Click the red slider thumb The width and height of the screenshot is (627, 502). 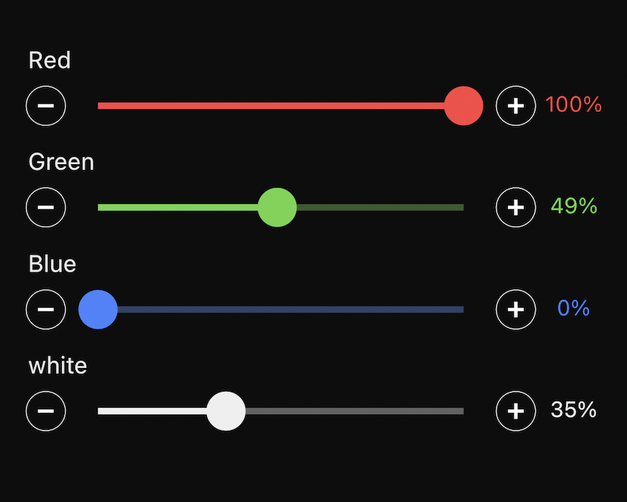pos(464,106)
